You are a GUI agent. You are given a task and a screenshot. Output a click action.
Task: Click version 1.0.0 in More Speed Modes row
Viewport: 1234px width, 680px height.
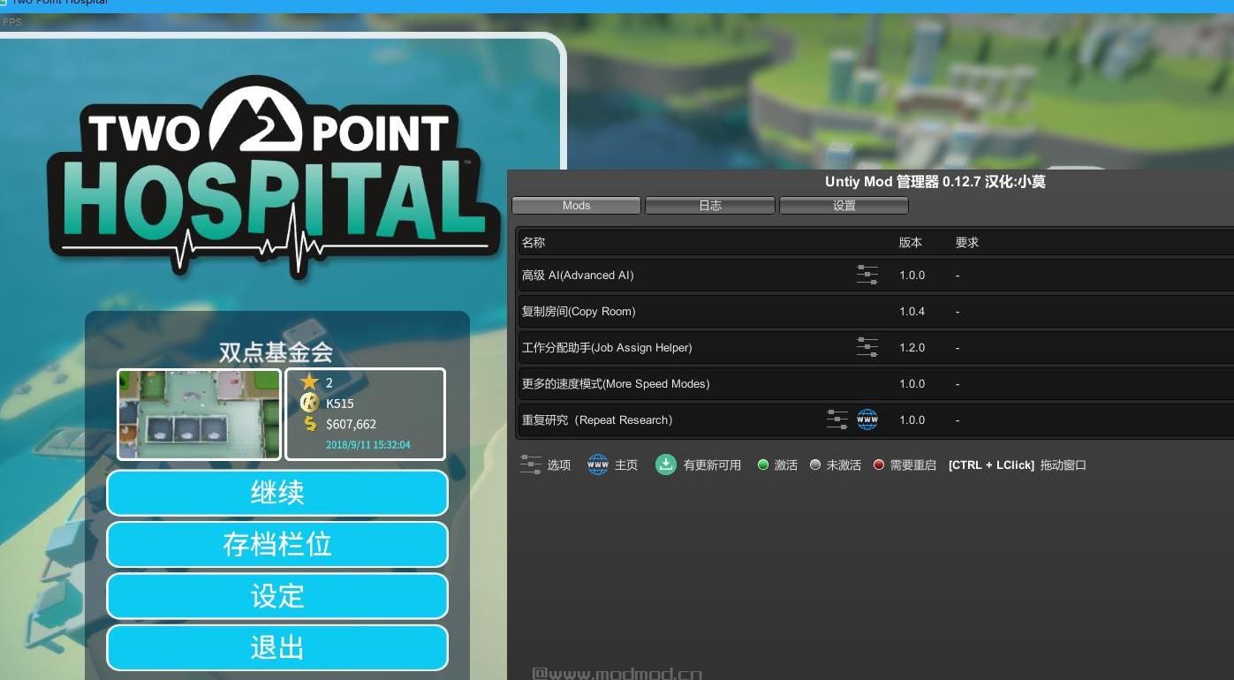point(912,383)
